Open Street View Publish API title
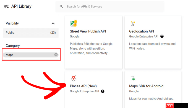188x108 pixels. tap(88, 31)
